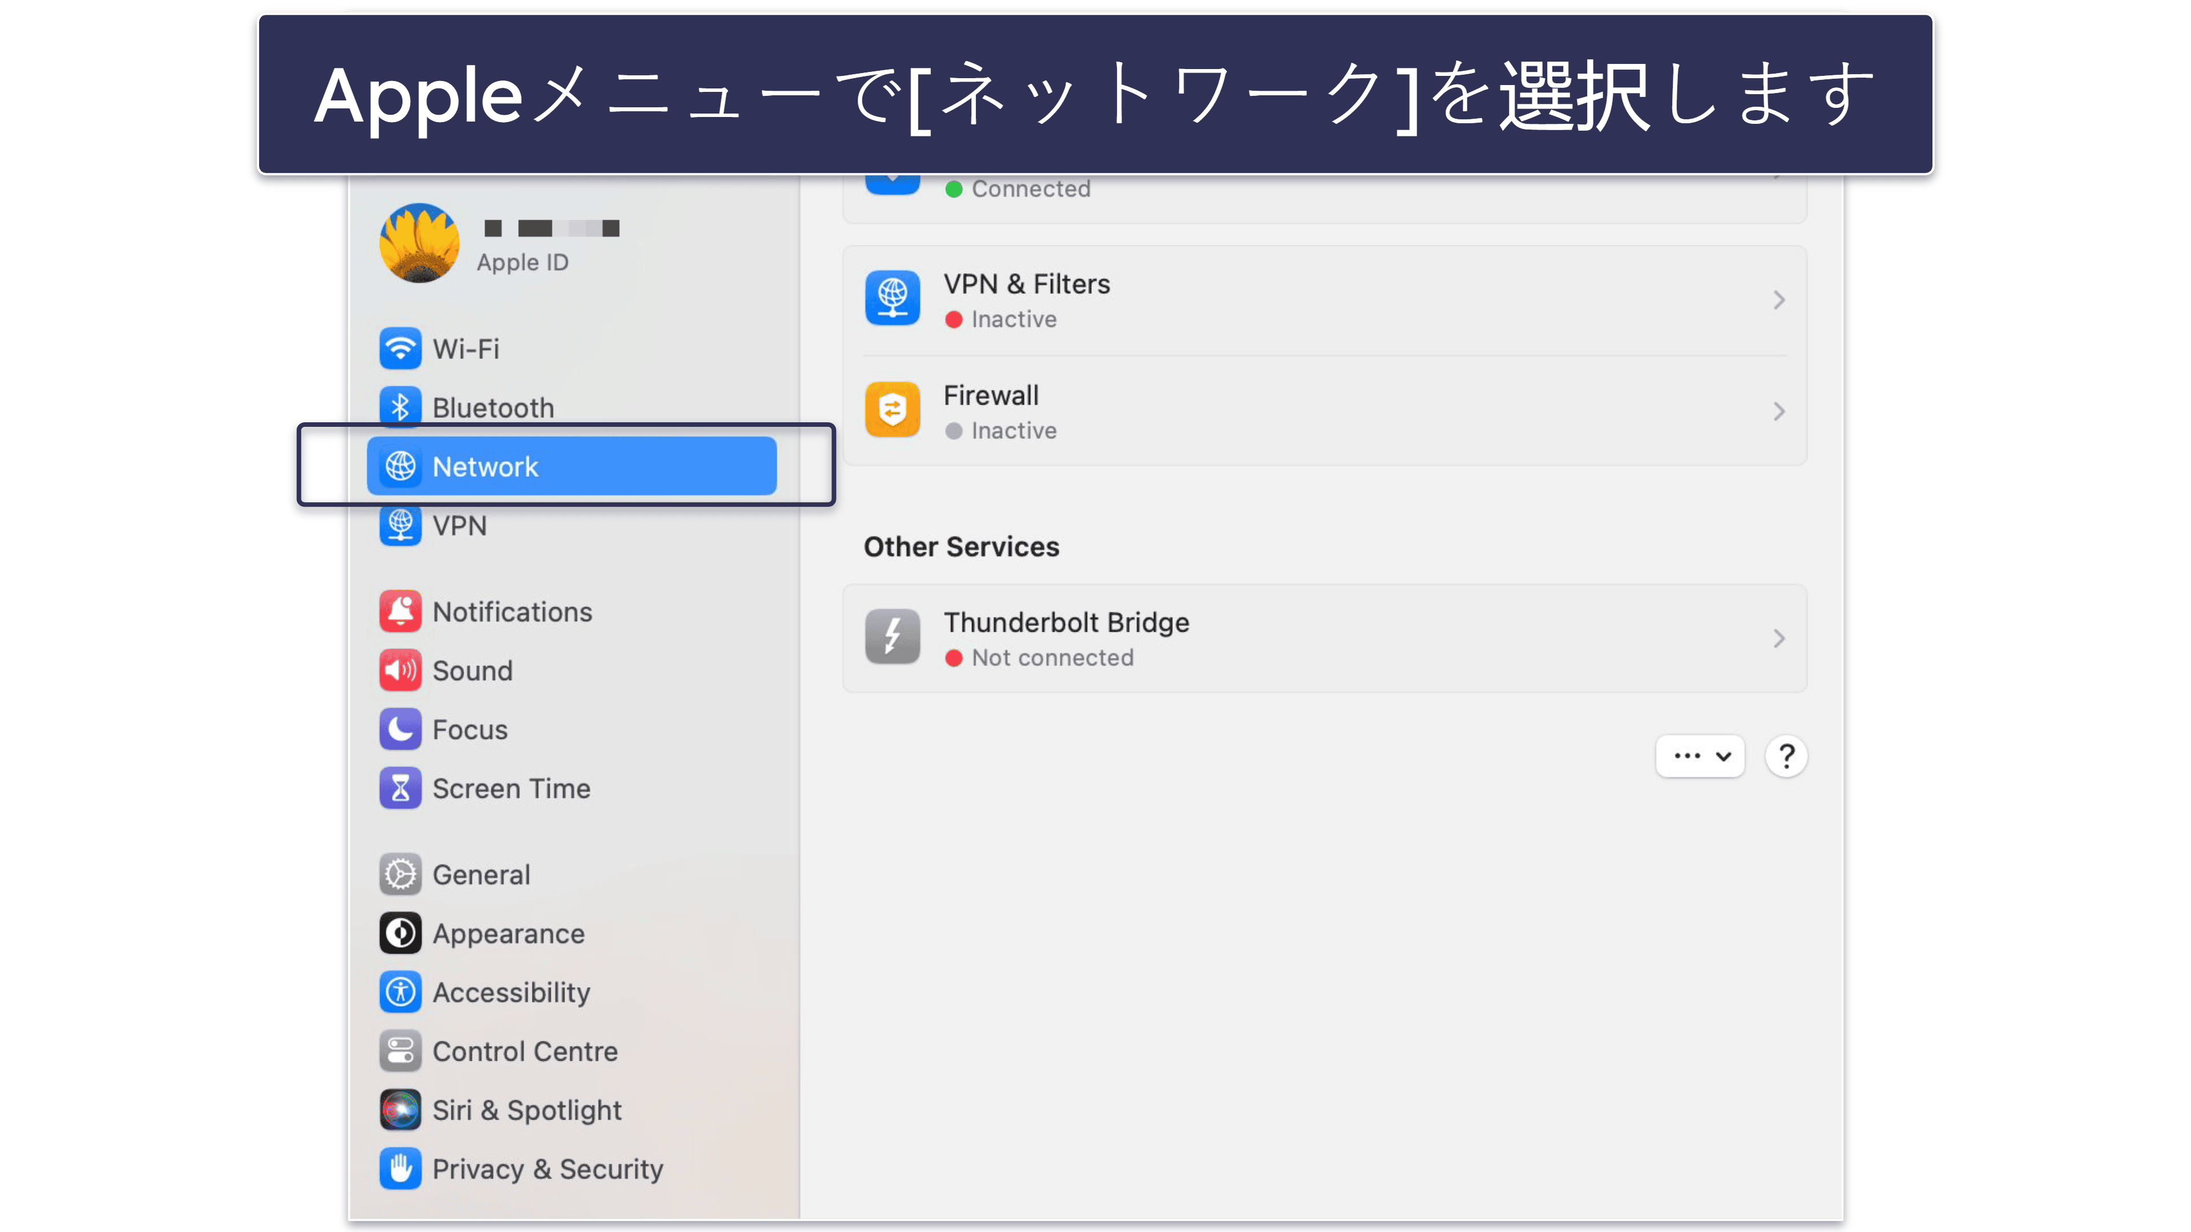
Task: Open Appearance settings
Action: click(571, 934)
